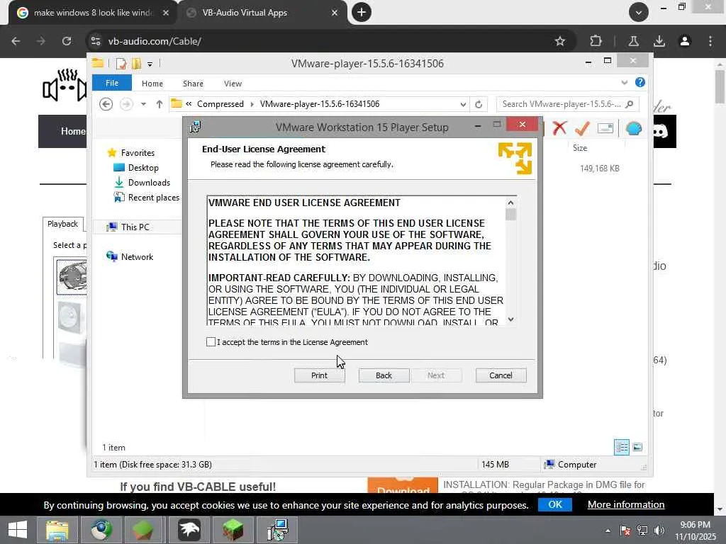Image resolution: width=726 pixels, height=544 pixels.
Task: Click the Search VMware-player search box
Action: tap(567, 104)
